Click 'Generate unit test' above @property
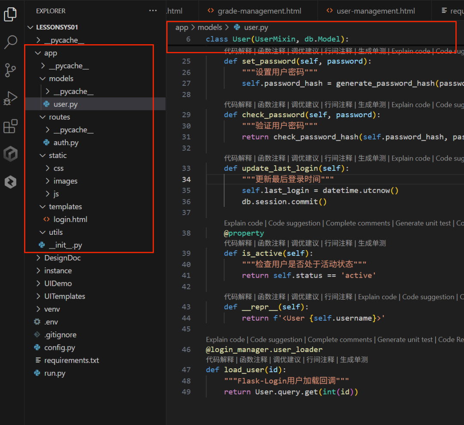This screenshot has height=425, width=464. click(x=423, y=223)
